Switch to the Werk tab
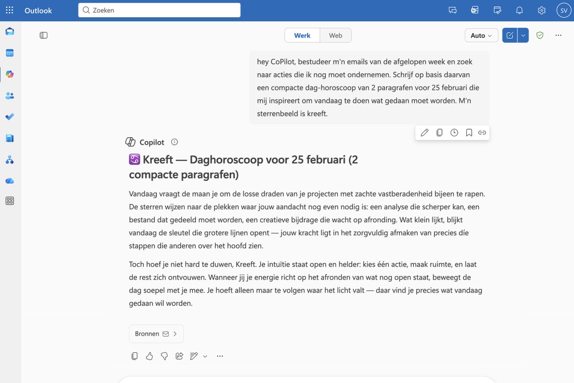The image size is (574, 383). coord(302,35)
